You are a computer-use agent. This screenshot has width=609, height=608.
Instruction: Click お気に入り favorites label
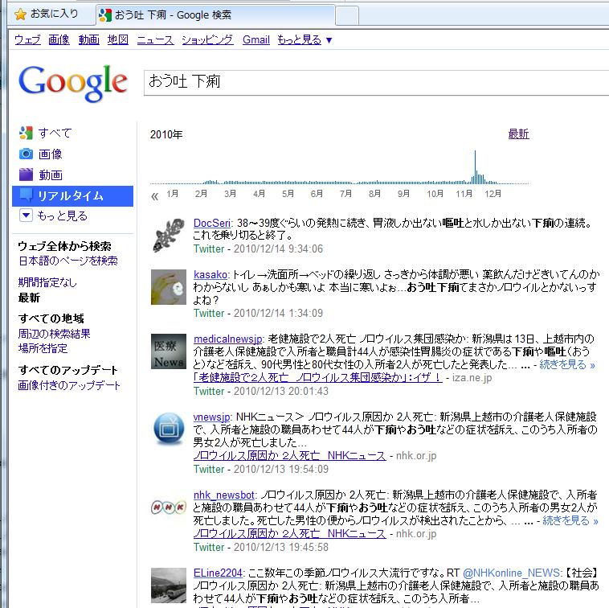[x=55, y=14]
